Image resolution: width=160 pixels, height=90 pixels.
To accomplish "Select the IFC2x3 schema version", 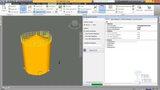I will tap(84, 25).
